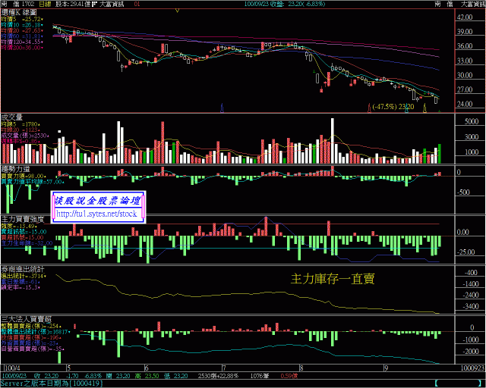
Task: Click the yellow V marker above the K-line chart
Action: coord(177,11)
